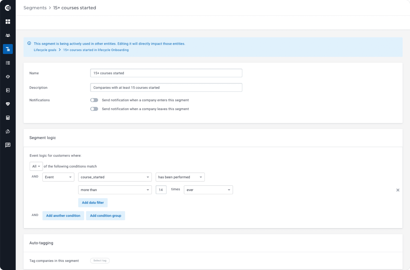
Task: Click the health heartbeat icon in sidebar
Action: (x=8, y=104)
